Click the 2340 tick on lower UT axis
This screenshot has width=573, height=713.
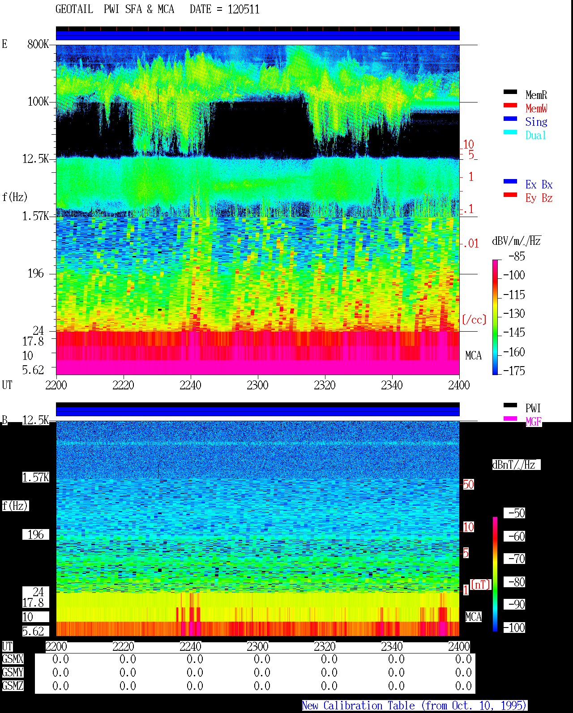[392, 646]
